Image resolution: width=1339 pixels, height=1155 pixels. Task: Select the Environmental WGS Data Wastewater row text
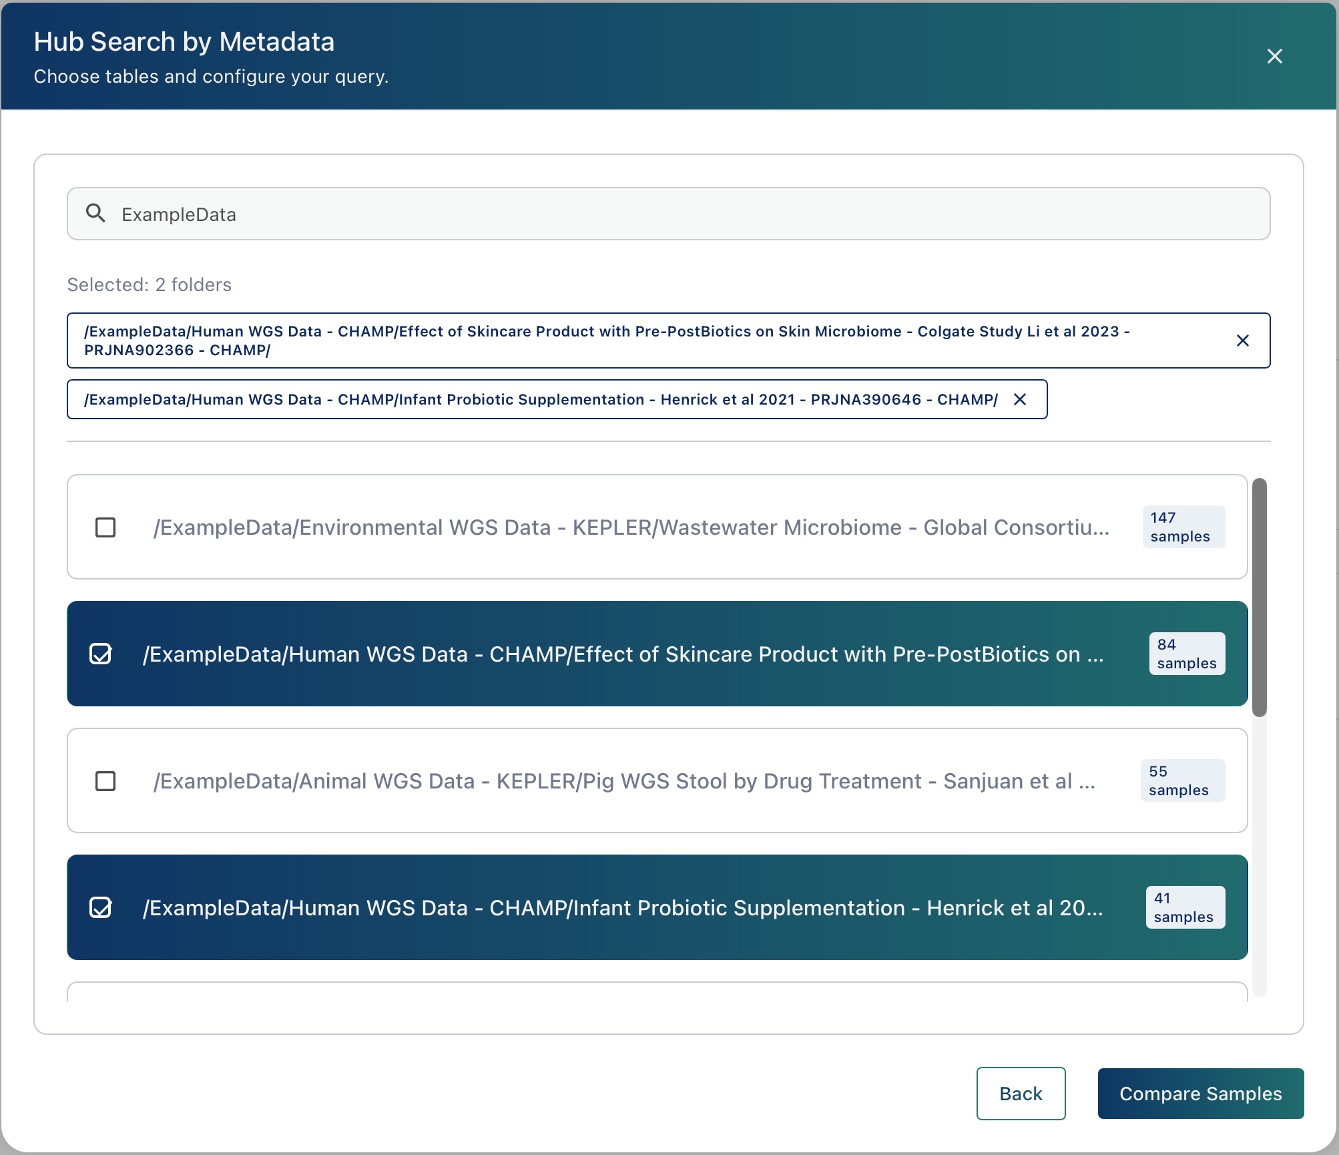631,527
